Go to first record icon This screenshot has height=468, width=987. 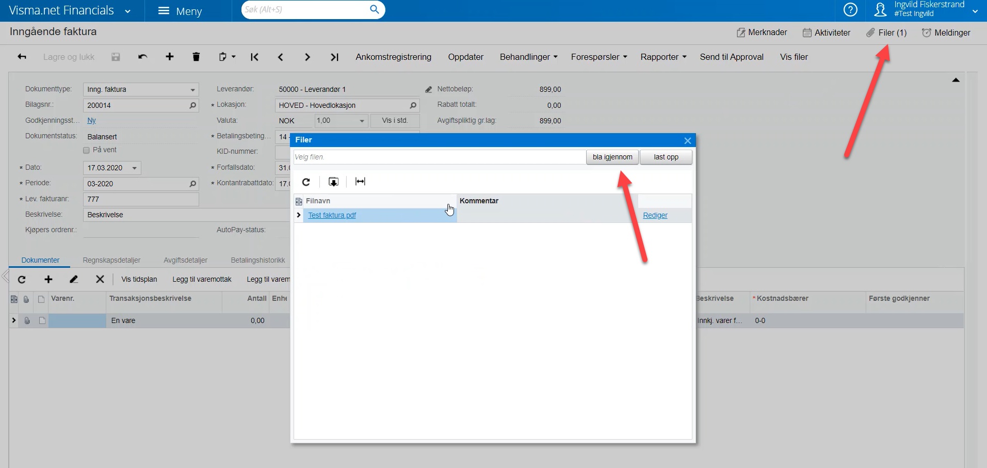[x=254, y=57]
